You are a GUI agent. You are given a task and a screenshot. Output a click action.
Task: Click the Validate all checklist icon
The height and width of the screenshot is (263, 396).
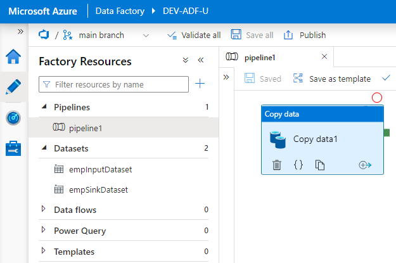tap(172, 35)
